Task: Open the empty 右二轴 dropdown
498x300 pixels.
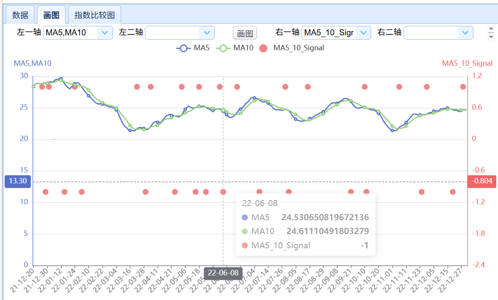Action: pos(465,33)
